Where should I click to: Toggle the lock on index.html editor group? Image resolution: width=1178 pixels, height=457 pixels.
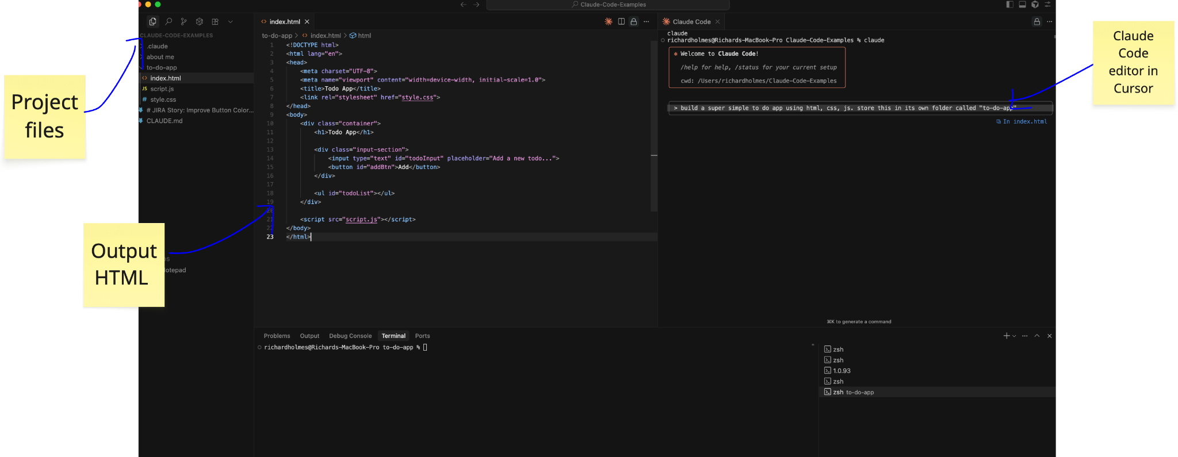634,21
